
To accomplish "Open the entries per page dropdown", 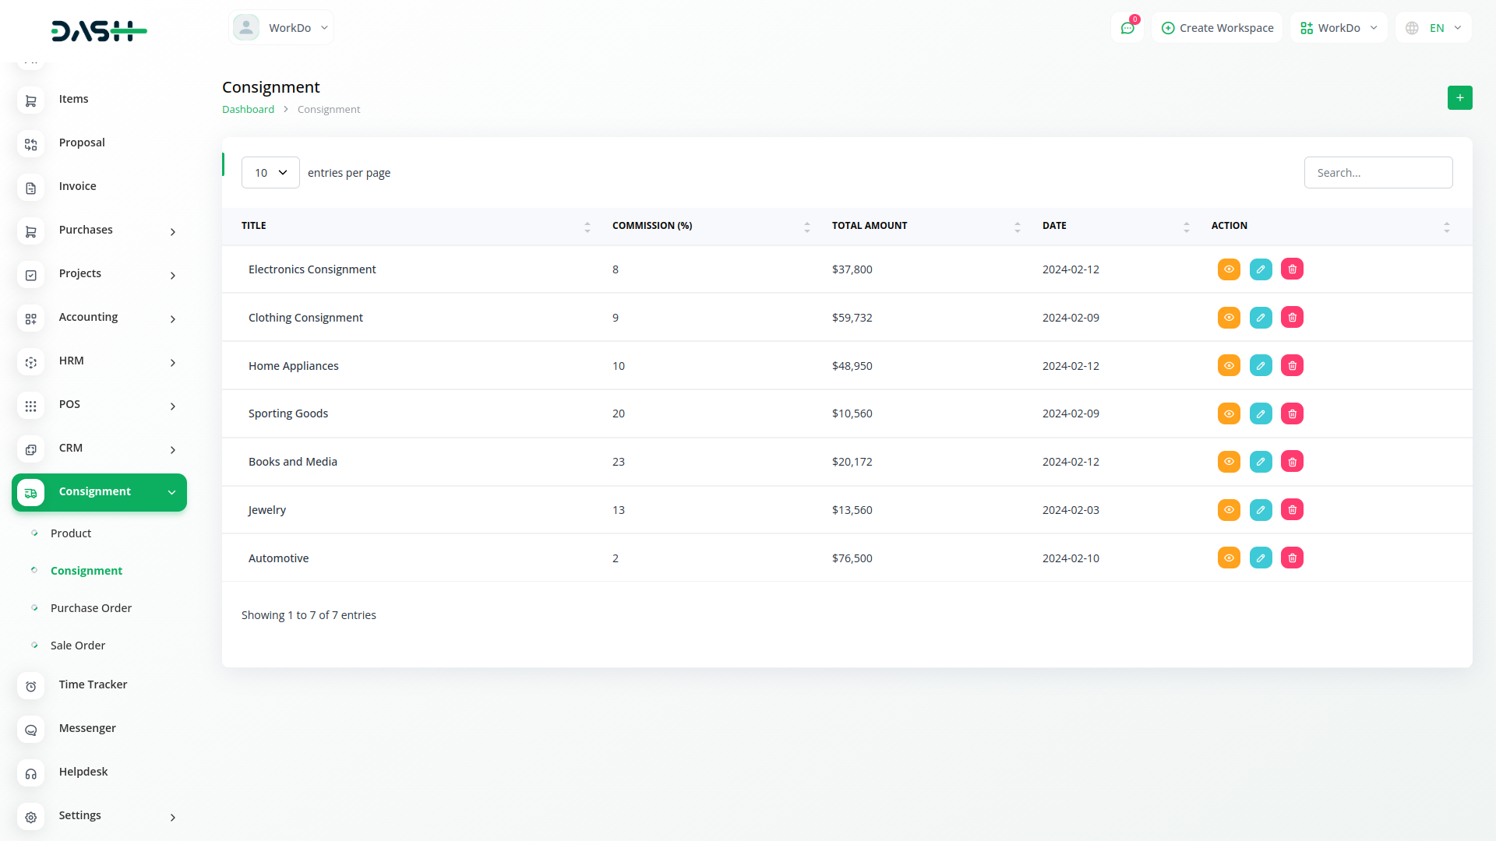I will [270, 173].
